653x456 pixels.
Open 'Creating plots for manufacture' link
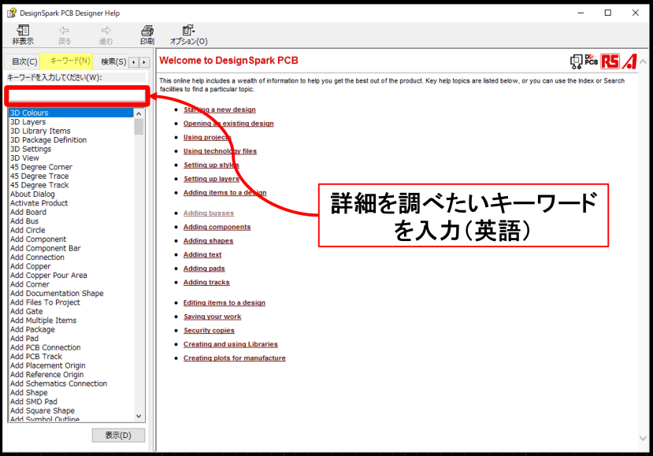pyautogui.click(x=235, y=358)
